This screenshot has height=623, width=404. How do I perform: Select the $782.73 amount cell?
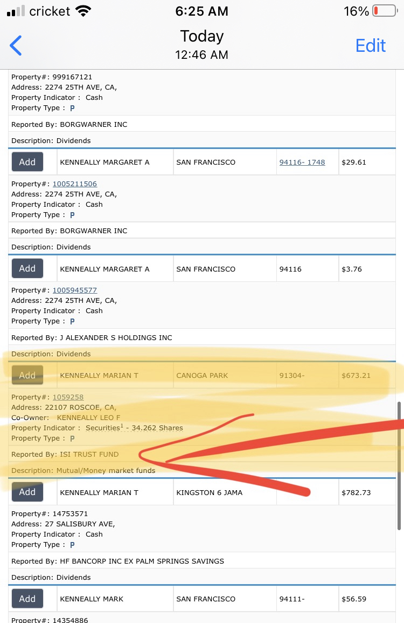click(367, 493)
